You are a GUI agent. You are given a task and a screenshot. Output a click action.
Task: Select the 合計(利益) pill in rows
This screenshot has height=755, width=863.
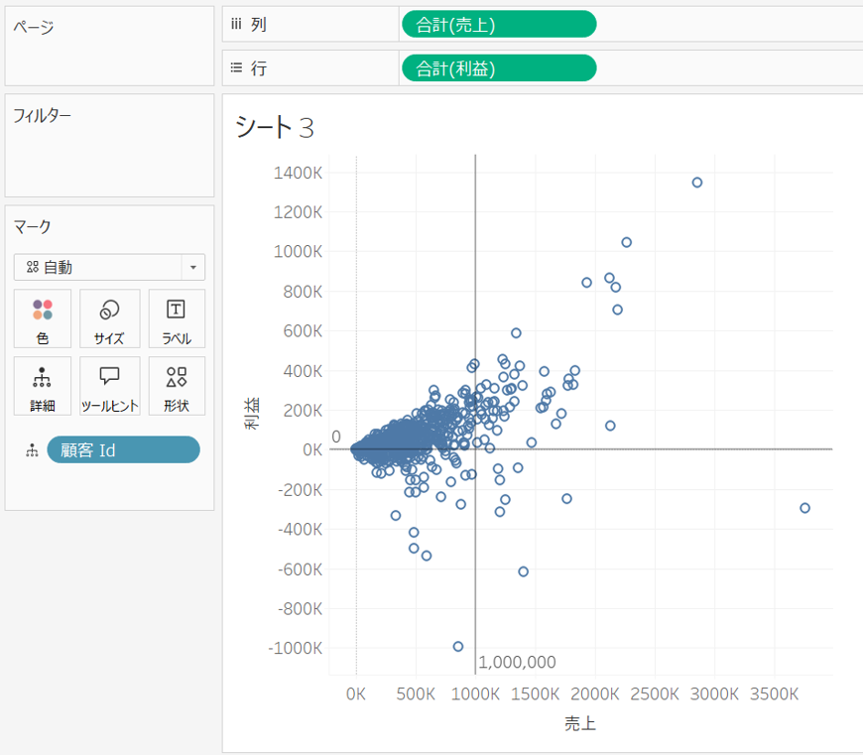coord(498,67)
